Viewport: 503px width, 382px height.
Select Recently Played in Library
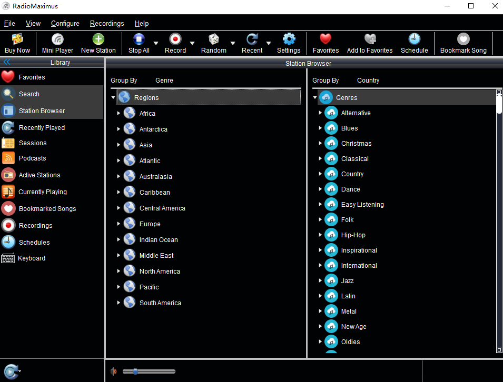42,128
